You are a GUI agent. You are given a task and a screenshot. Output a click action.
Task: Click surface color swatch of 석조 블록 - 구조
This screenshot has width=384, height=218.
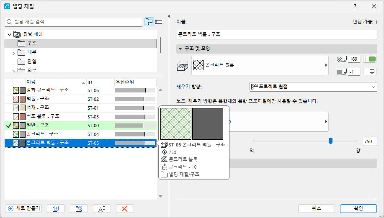coord(23,117)
